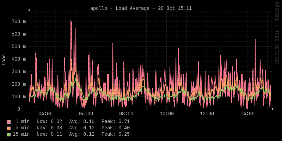Select the '1 min' legend label
This screenshot has width=282, height=141.
click(x=23, y=122)
